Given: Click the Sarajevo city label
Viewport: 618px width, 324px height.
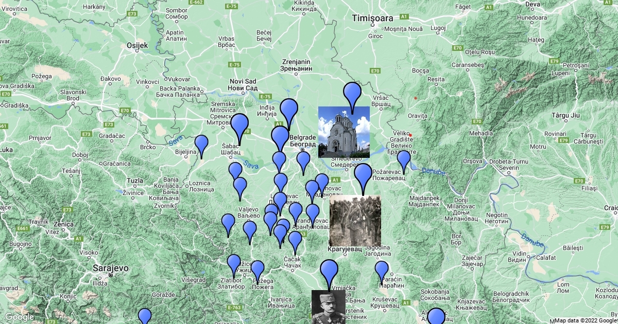Looking at the screenshot, I should coord(110,268).
